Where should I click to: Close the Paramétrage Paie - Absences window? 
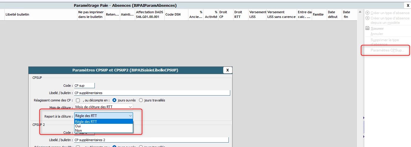(408, 5)
